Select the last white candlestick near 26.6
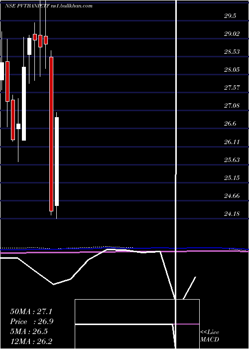 [57, 162]
